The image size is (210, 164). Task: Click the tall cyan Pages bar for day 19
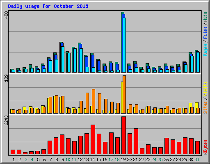pyautogui.click(x=124, y=45)
